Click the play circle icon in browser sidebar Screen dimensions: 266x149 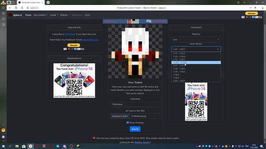(3, 13)
